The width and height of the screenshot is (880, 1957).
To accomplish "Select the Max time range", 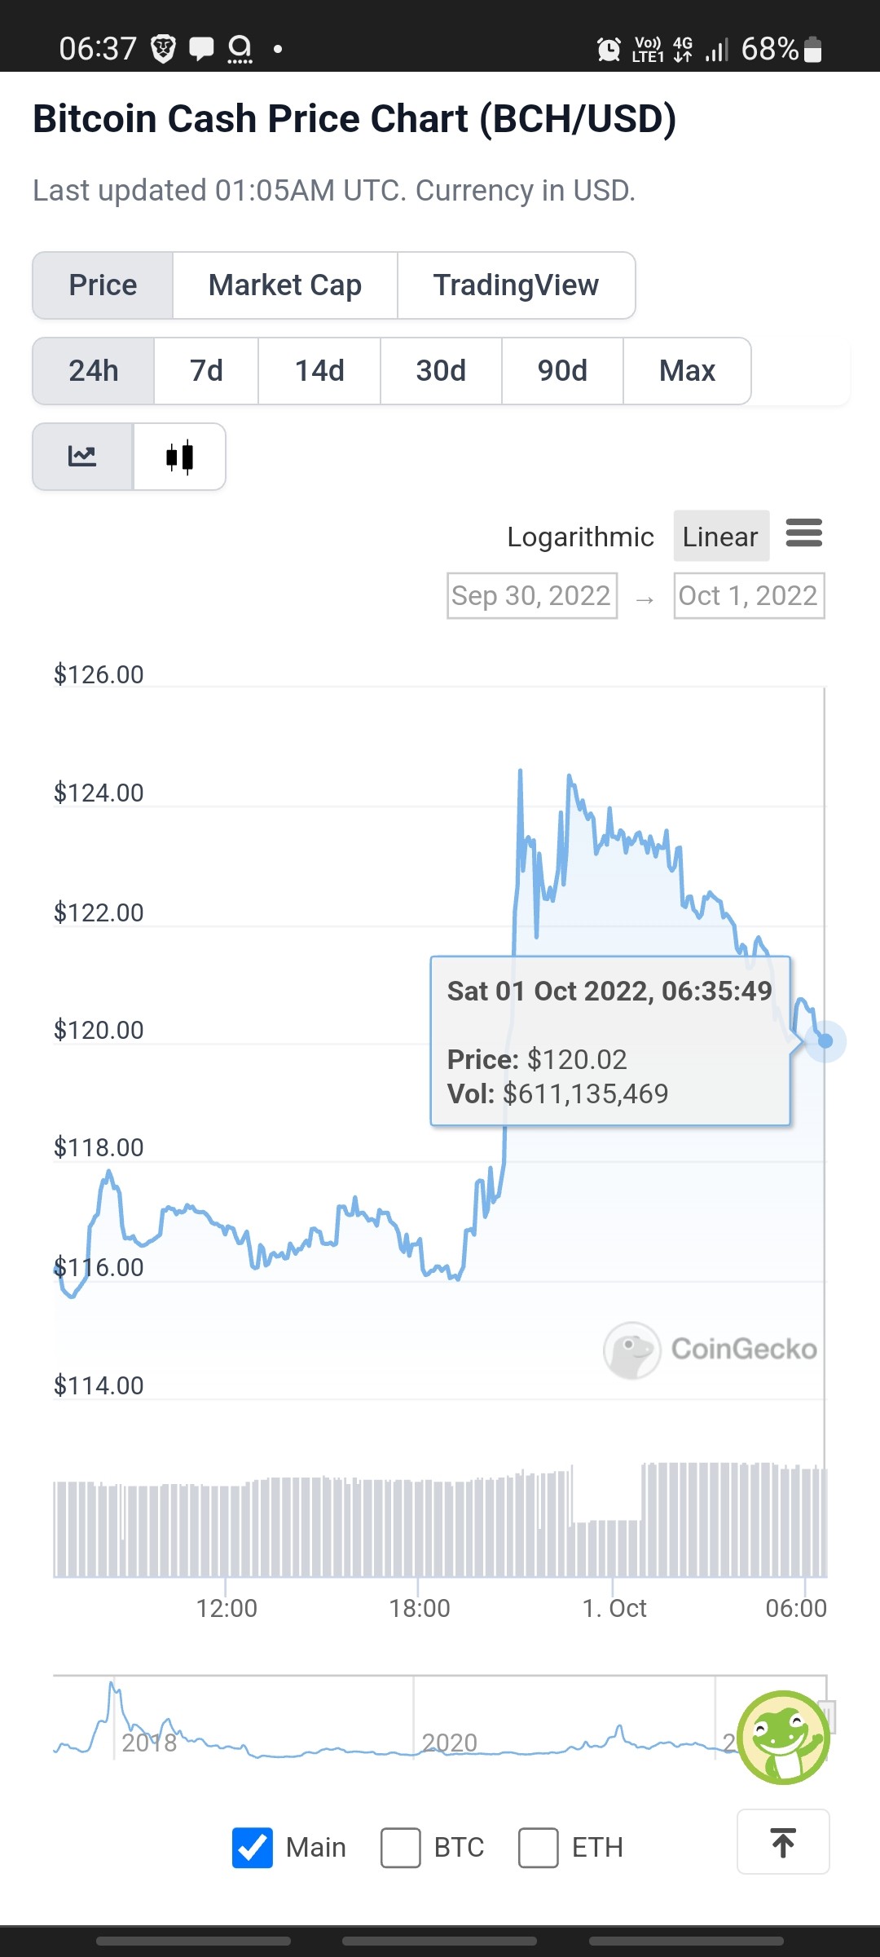I will tap(687, 371).
